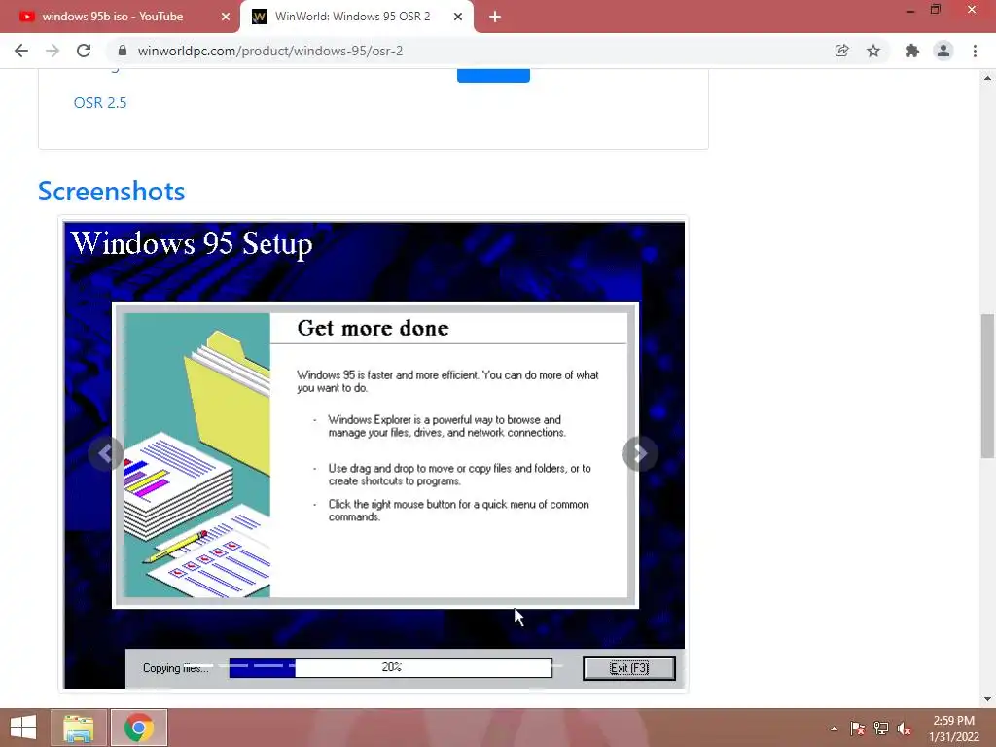Bookmark this page with the star icon
Image resolution: width=996 pixels, height=747 pixels.
click(x=873, y=51)
